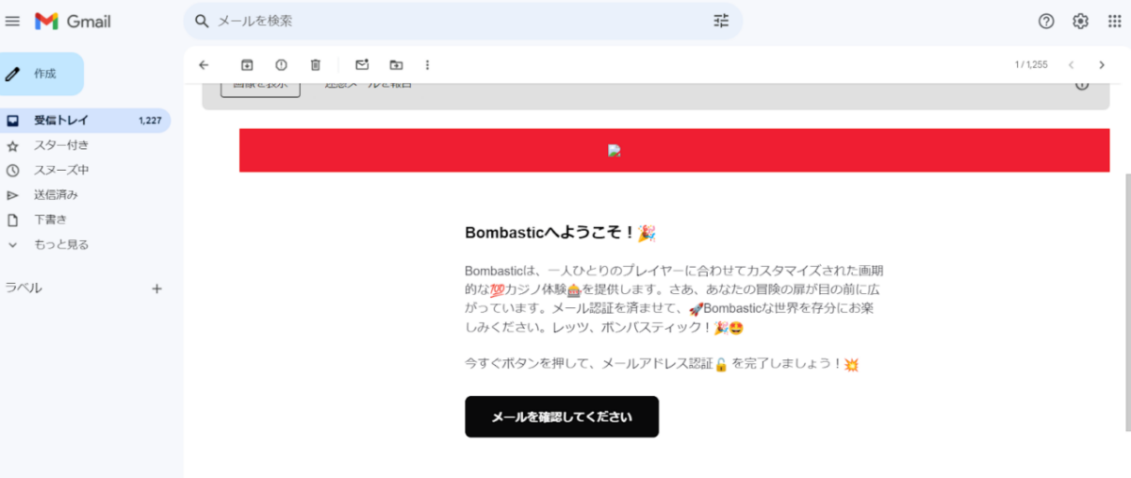Screen dimensions: 1131x478
Task: Go to the newer email arrow
Action: tap(1071, 65)
